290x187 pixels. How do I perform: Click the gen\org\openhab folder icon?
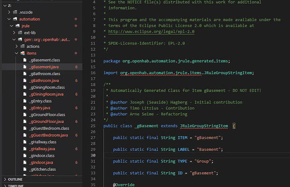coord(19,39)
